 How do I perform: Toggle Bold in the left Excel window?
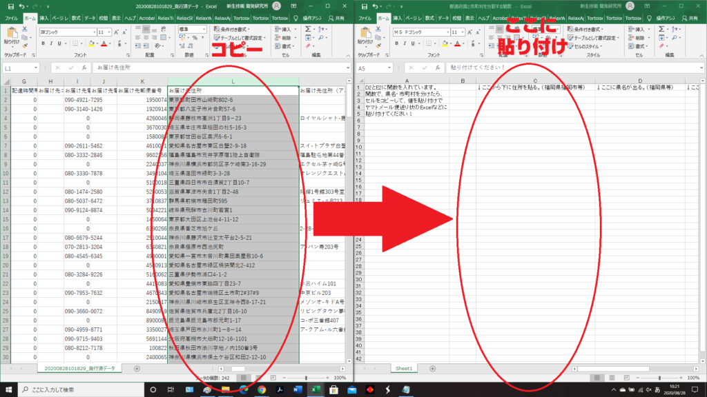42,43
